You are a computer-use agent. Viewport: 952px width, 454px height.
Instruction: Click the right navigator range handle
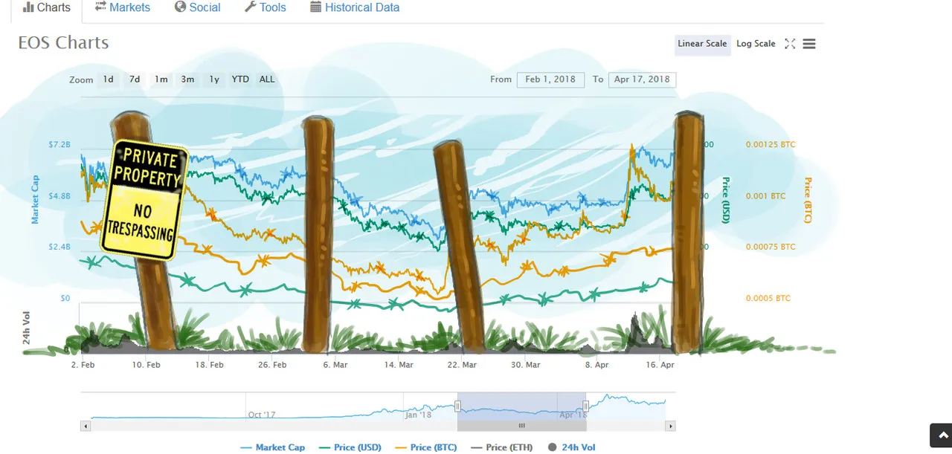coord(586,406)
